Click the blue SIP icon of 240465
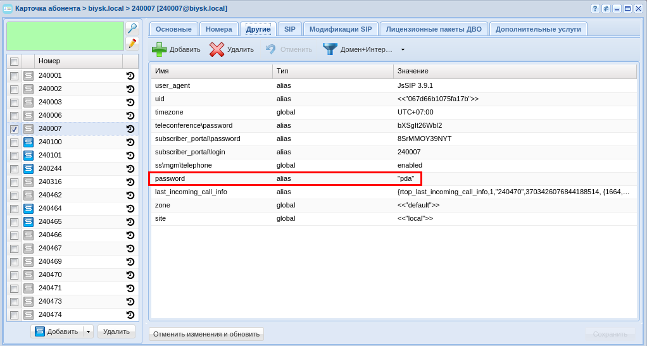The width and height of the screenshot is (647, 346). pyautogui.click(x=28, y=222)
